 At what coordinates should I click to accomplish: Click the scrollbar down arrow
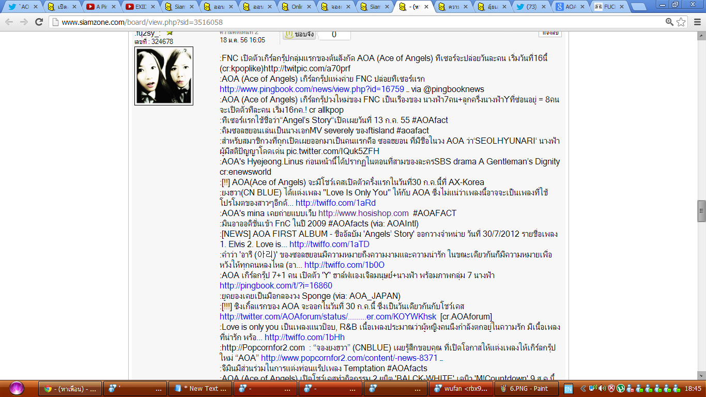701,376
